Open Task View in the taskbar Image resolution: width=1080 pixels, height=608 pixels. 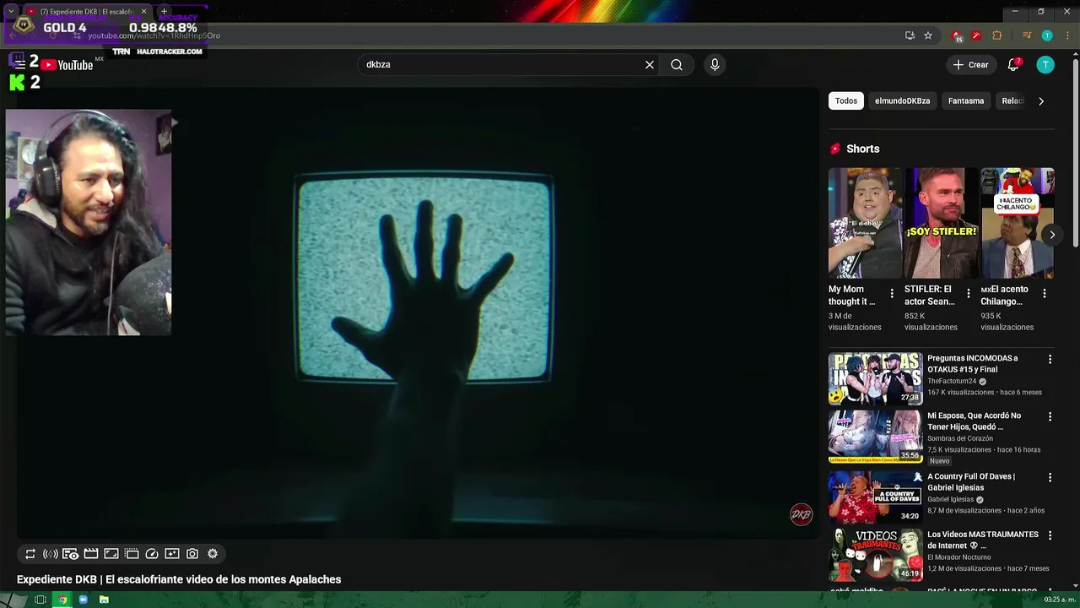(x=40, y=600)
